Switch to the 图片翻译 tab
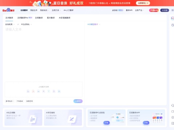 point(51,18)
